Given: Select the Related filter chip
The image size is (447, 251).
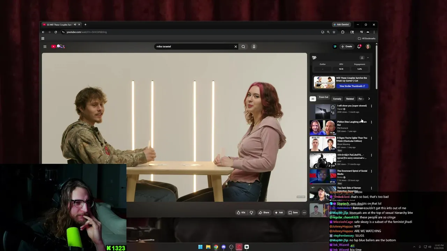Looking at the screenshot, I should coord(350,99).
